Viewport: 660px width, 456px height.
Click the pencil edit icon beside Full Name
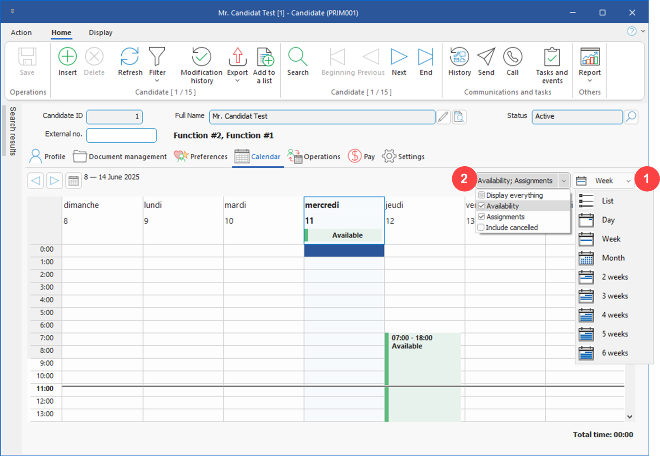[x=443, y=117]
